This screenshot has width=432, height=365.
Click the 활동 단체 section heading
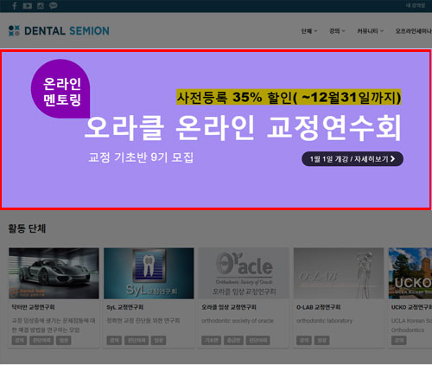tap(27, 228)
